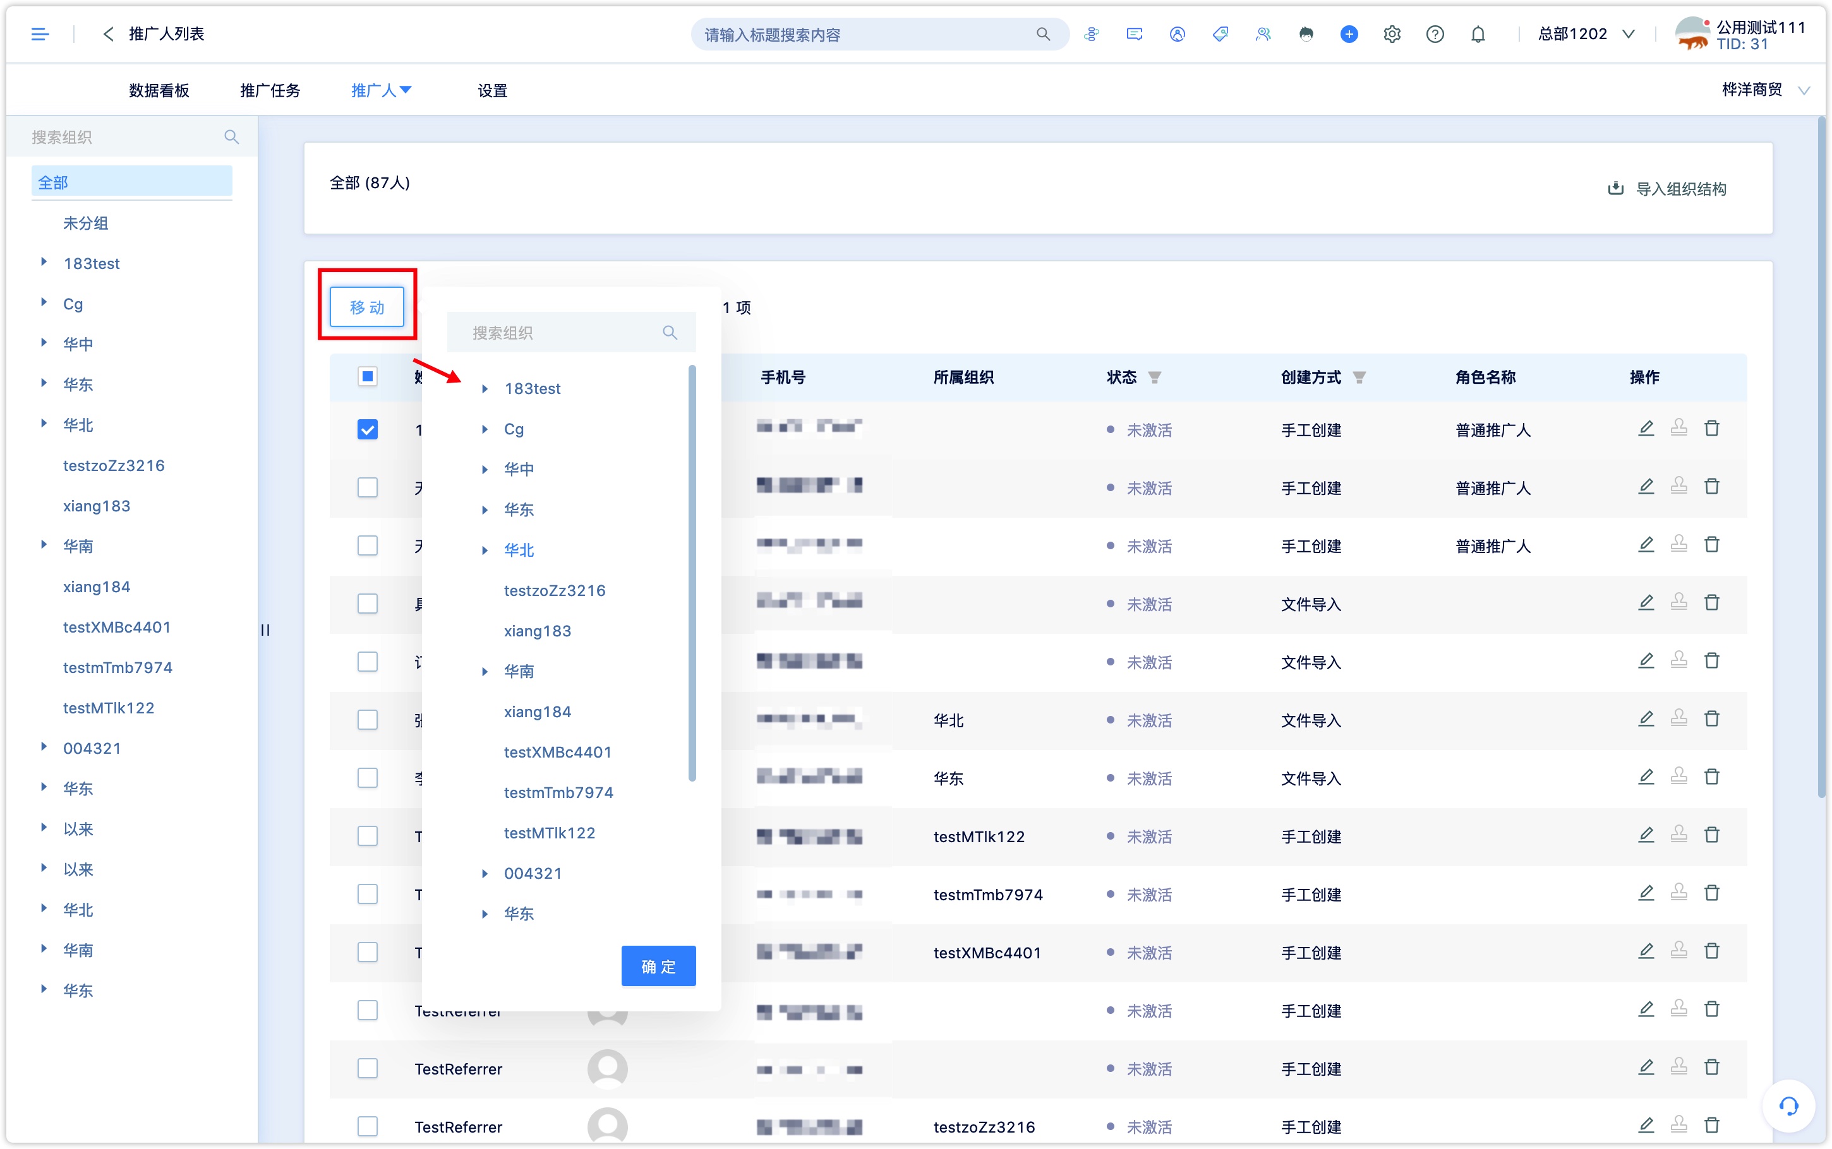Click the 创建方式 column filter icon
This screenshot has width=1832, height=1149.
pyautogui.click(x=1359, y=378)
